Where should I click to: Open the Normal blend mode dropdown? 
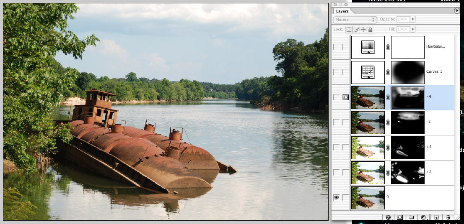pyautogui.click(x=355, y=20)
